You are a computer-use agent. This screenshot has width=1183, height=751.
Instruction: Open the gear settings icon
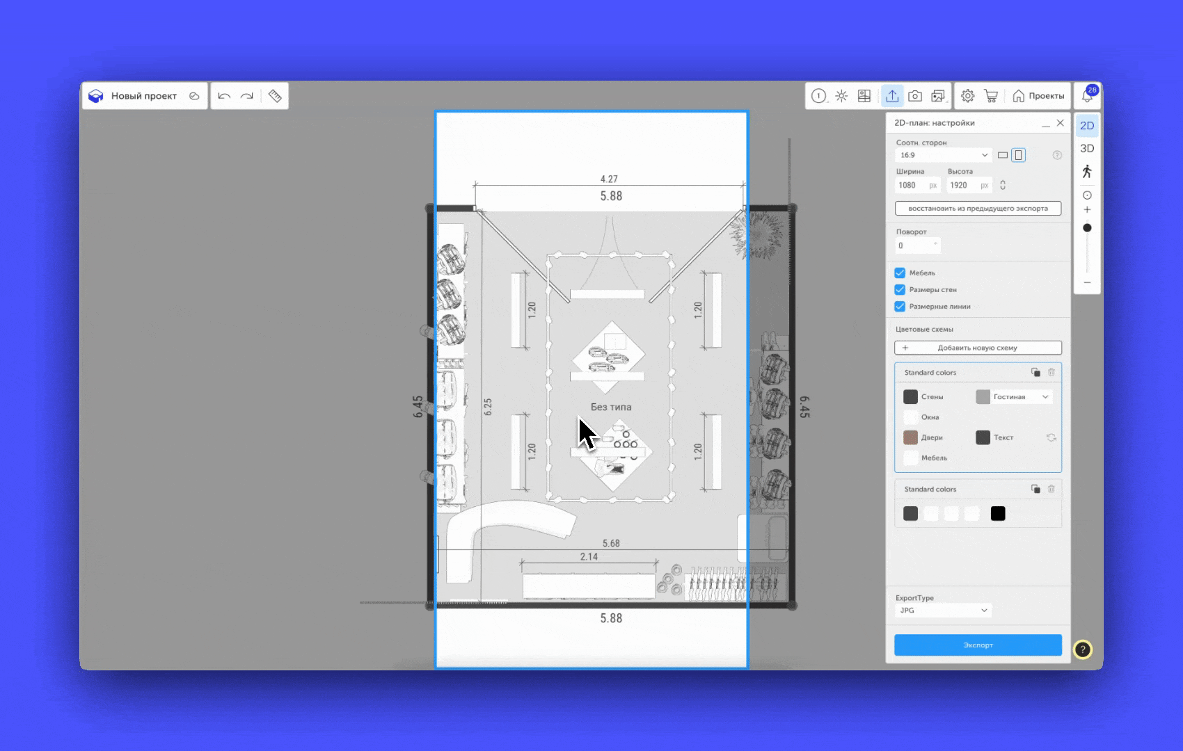(x=967, y=96)
